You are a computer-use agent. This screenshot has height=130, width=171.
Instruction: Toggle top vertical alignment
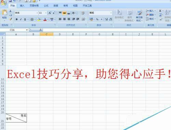pyautogui.click(x=60, y=13)
